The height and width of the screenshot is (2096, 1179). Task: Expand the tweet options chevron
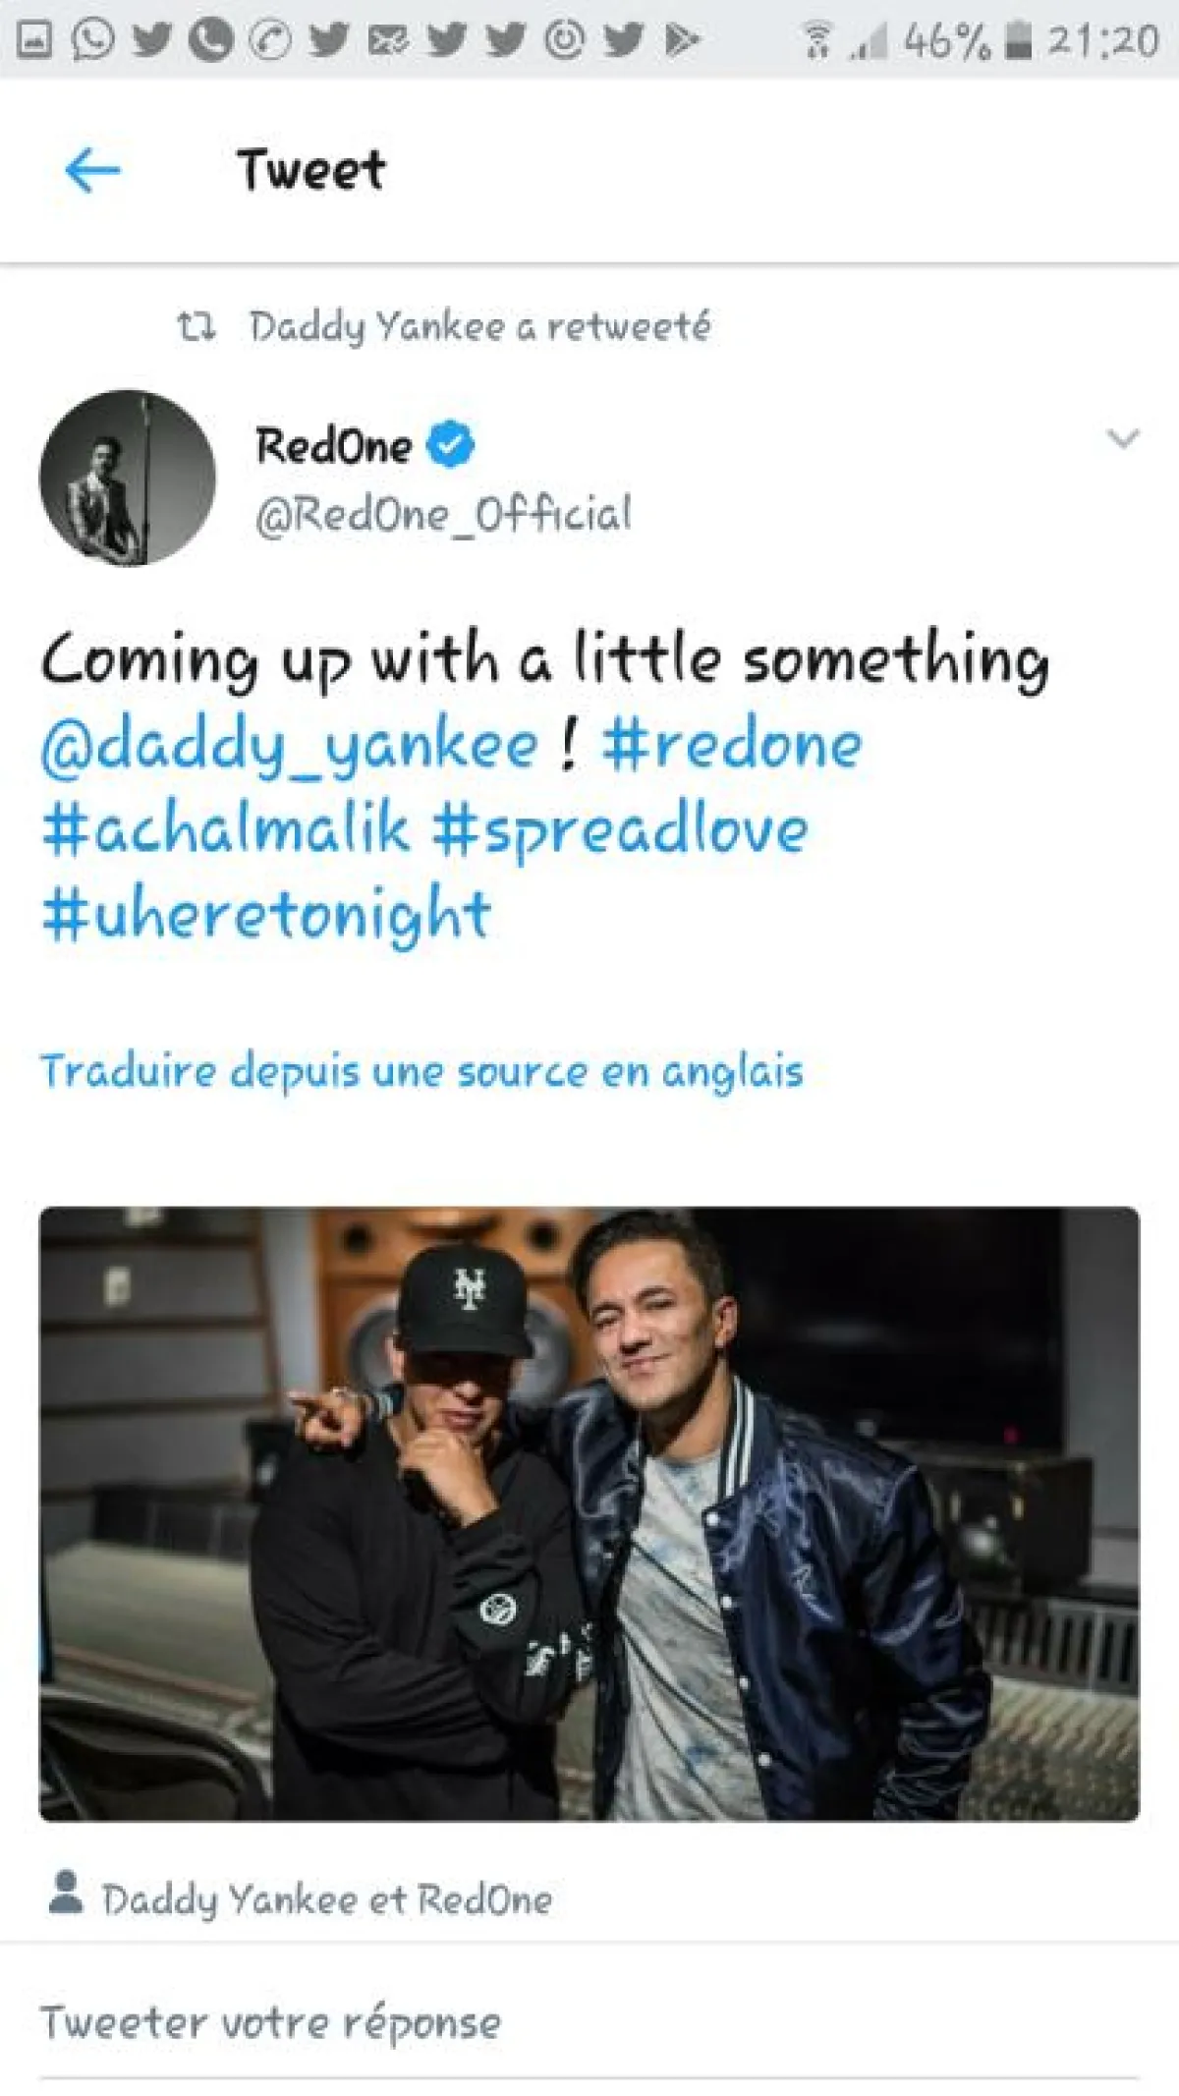pos(1123,438)
